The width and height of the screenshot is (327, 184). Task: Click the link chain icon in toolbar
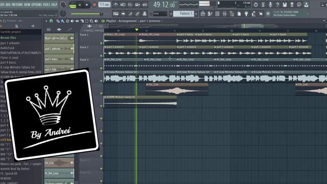pos(137,14)
